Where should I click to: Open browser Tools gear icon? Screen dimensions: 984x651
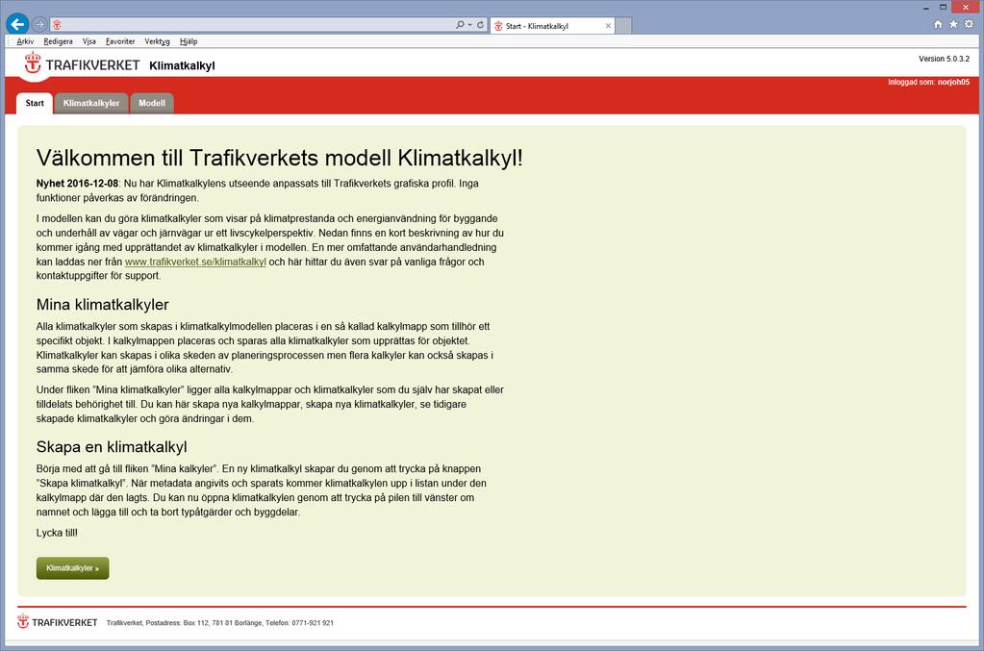[x=969, y=24]
